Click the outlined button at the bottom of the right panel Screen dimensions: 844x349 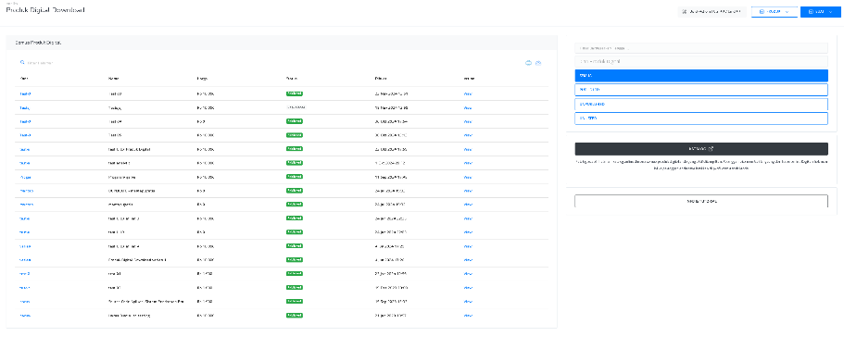click(700, 201)
